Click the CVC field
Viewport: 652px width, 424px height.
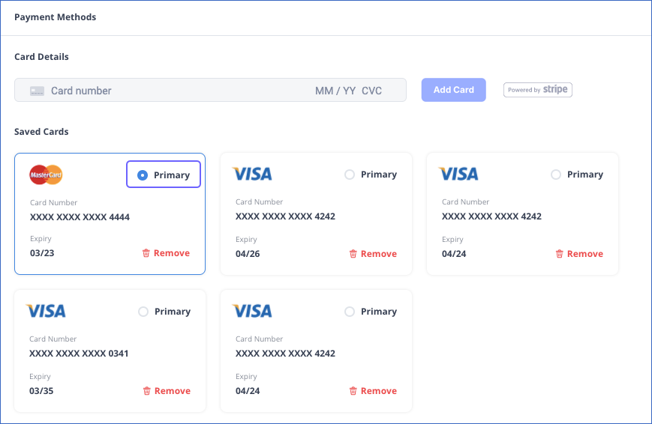pos(371,91)
